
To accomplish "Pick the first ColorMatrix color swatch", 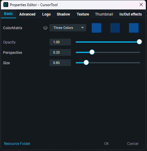I will [96, 28].
